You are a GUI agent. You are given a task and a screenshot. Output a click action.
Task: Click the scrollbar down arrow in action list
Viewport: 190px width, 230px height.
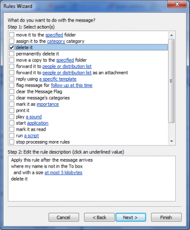pos(171,141)
